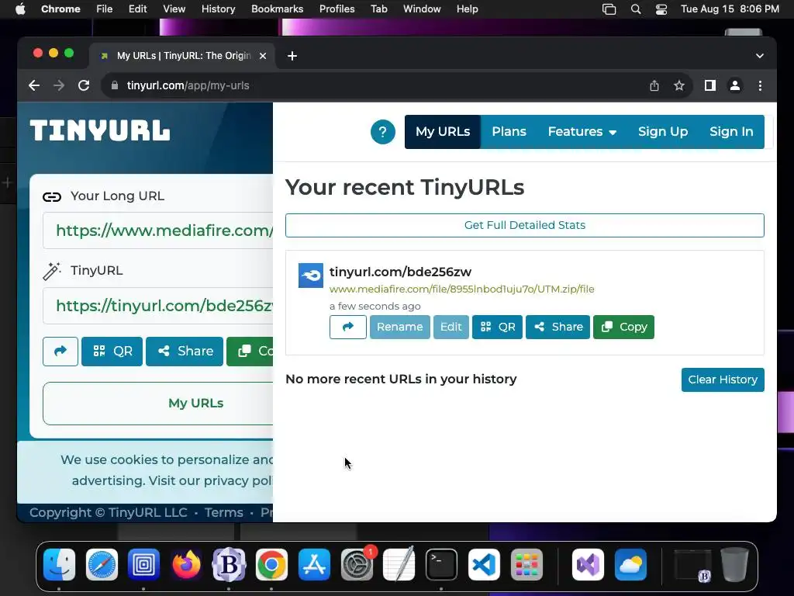The image size is (794, 596).
Task: Open QR button in the left shortener panel
Action: pyautogui.click(x=112, y=352)
